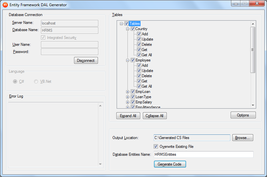
Task: Click the Output Location field
Action: click(x=192, y=138)
